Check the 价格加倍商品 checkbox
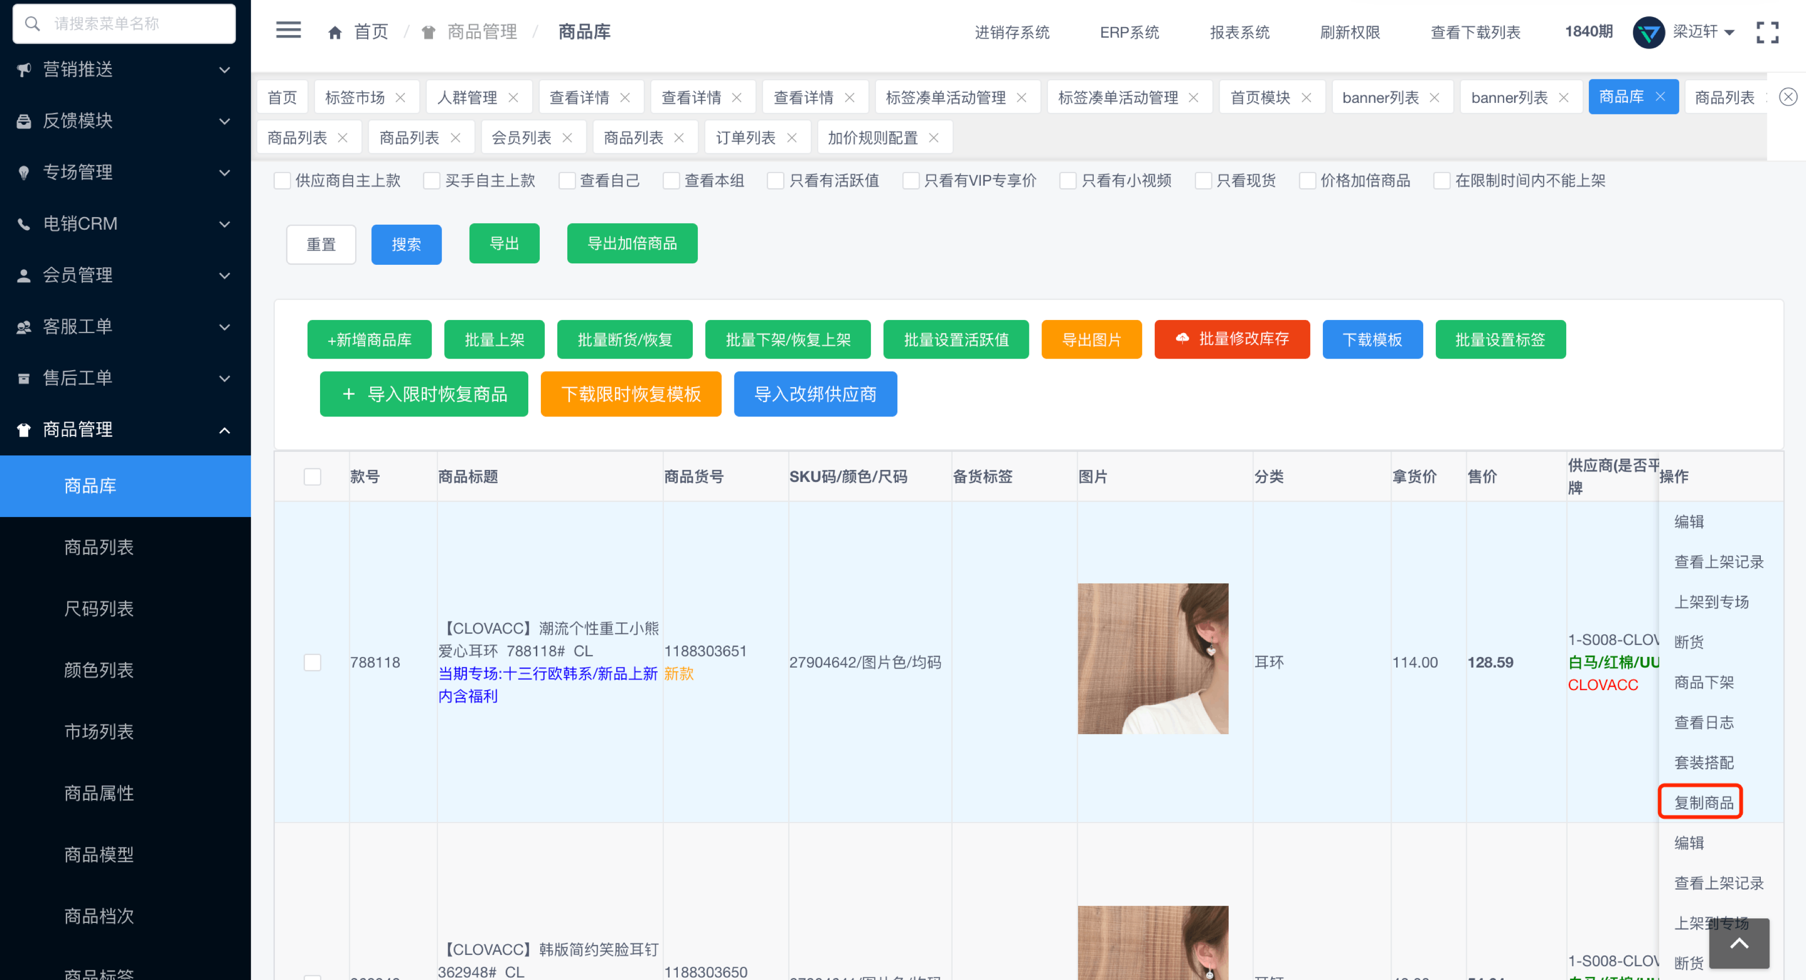This screenshot has height=980, width=1806. click(1307, 181)
